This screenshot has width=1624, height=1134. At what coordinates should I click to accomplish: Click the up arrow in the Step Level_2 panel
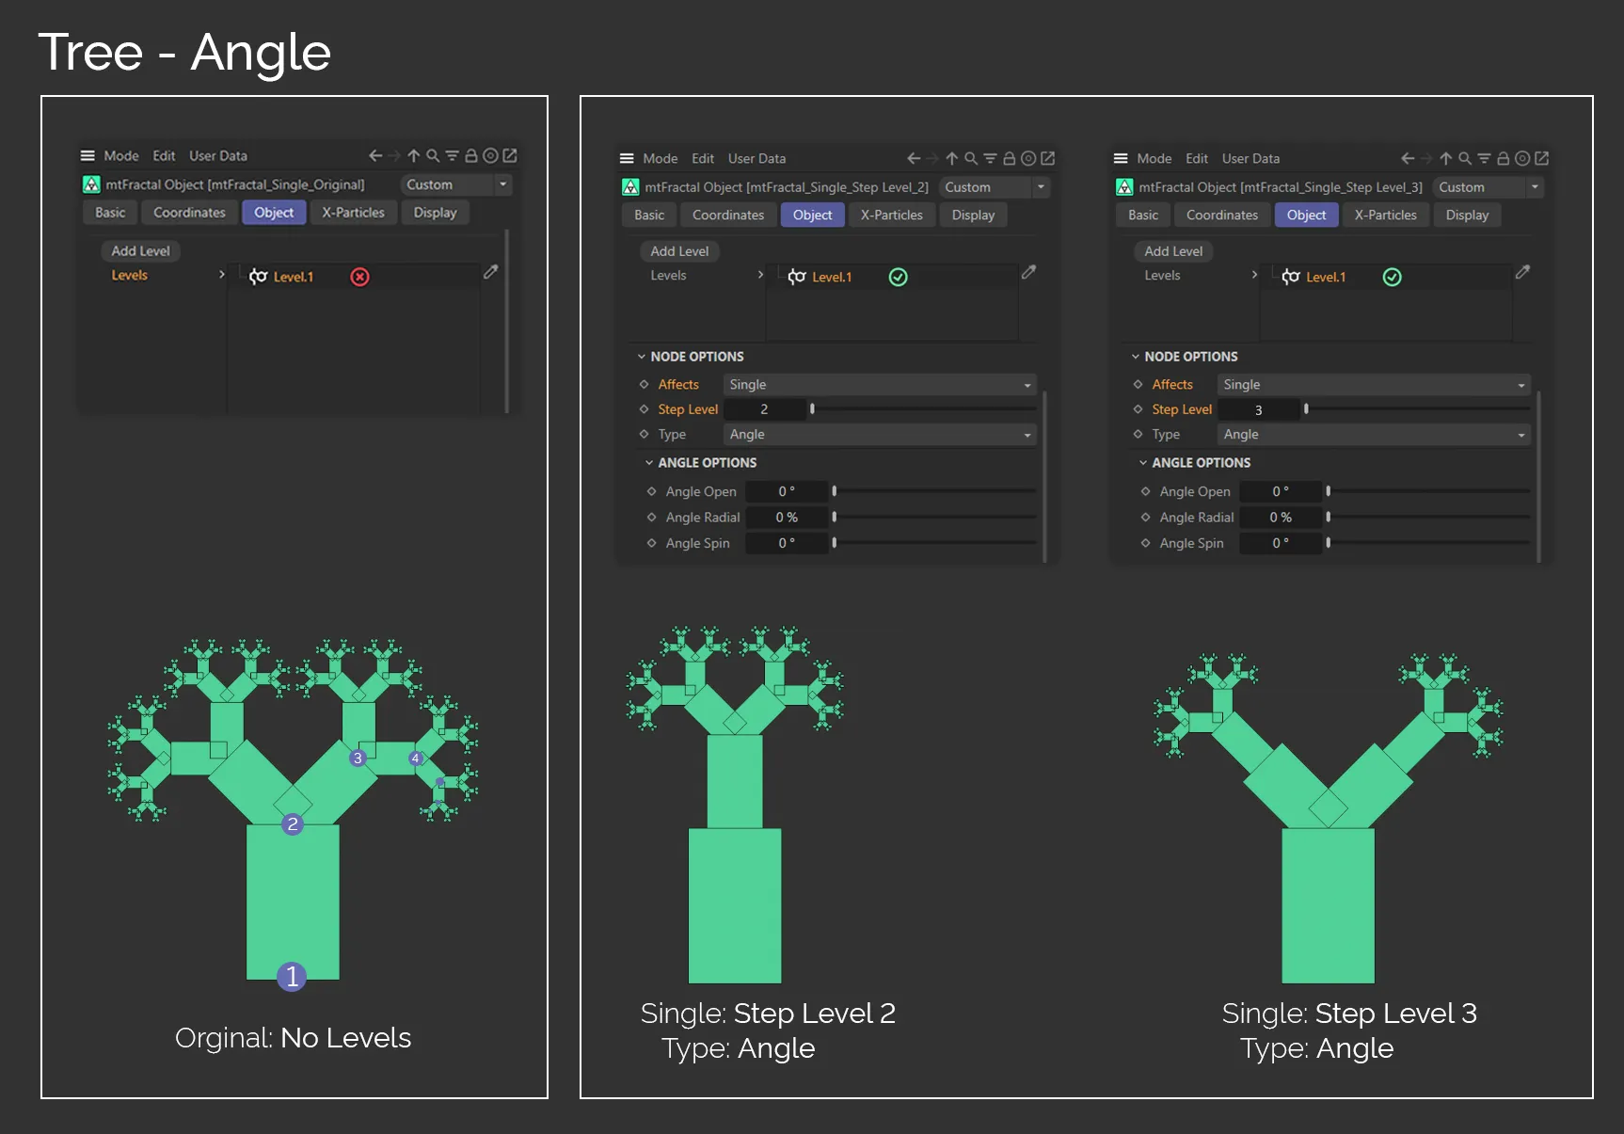951,159
